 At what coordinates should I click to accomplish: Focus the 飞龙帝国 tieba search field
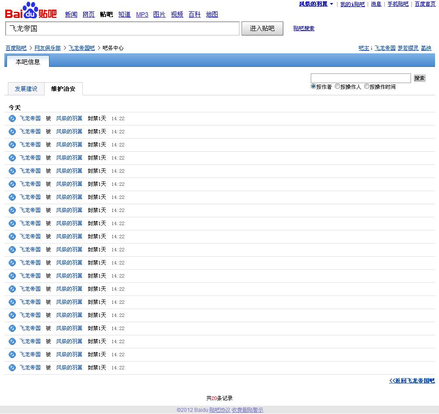click(x=123, y=28)
